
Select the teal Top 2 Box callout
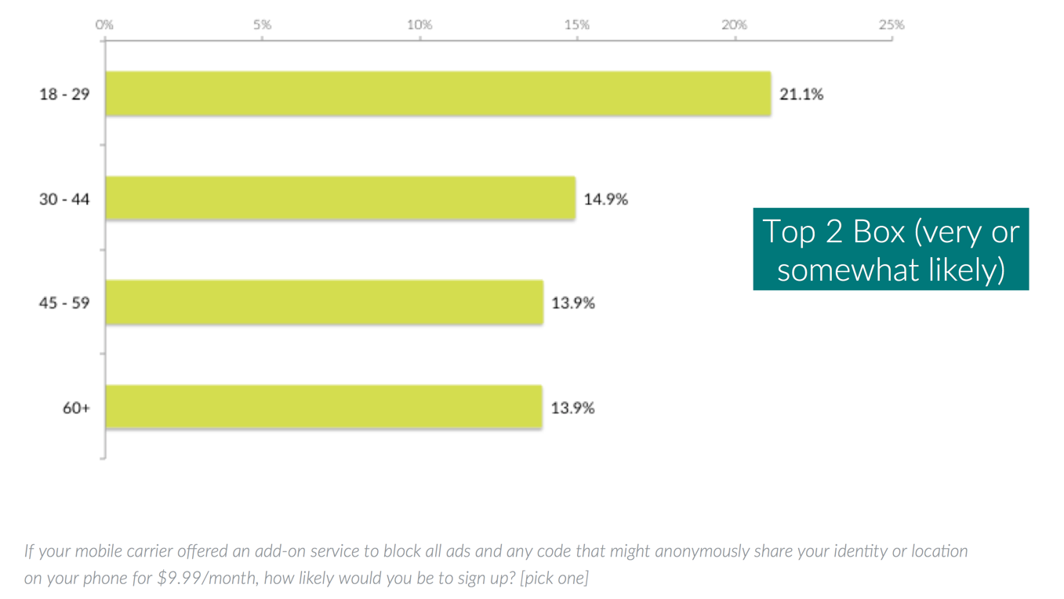point(891,249)
